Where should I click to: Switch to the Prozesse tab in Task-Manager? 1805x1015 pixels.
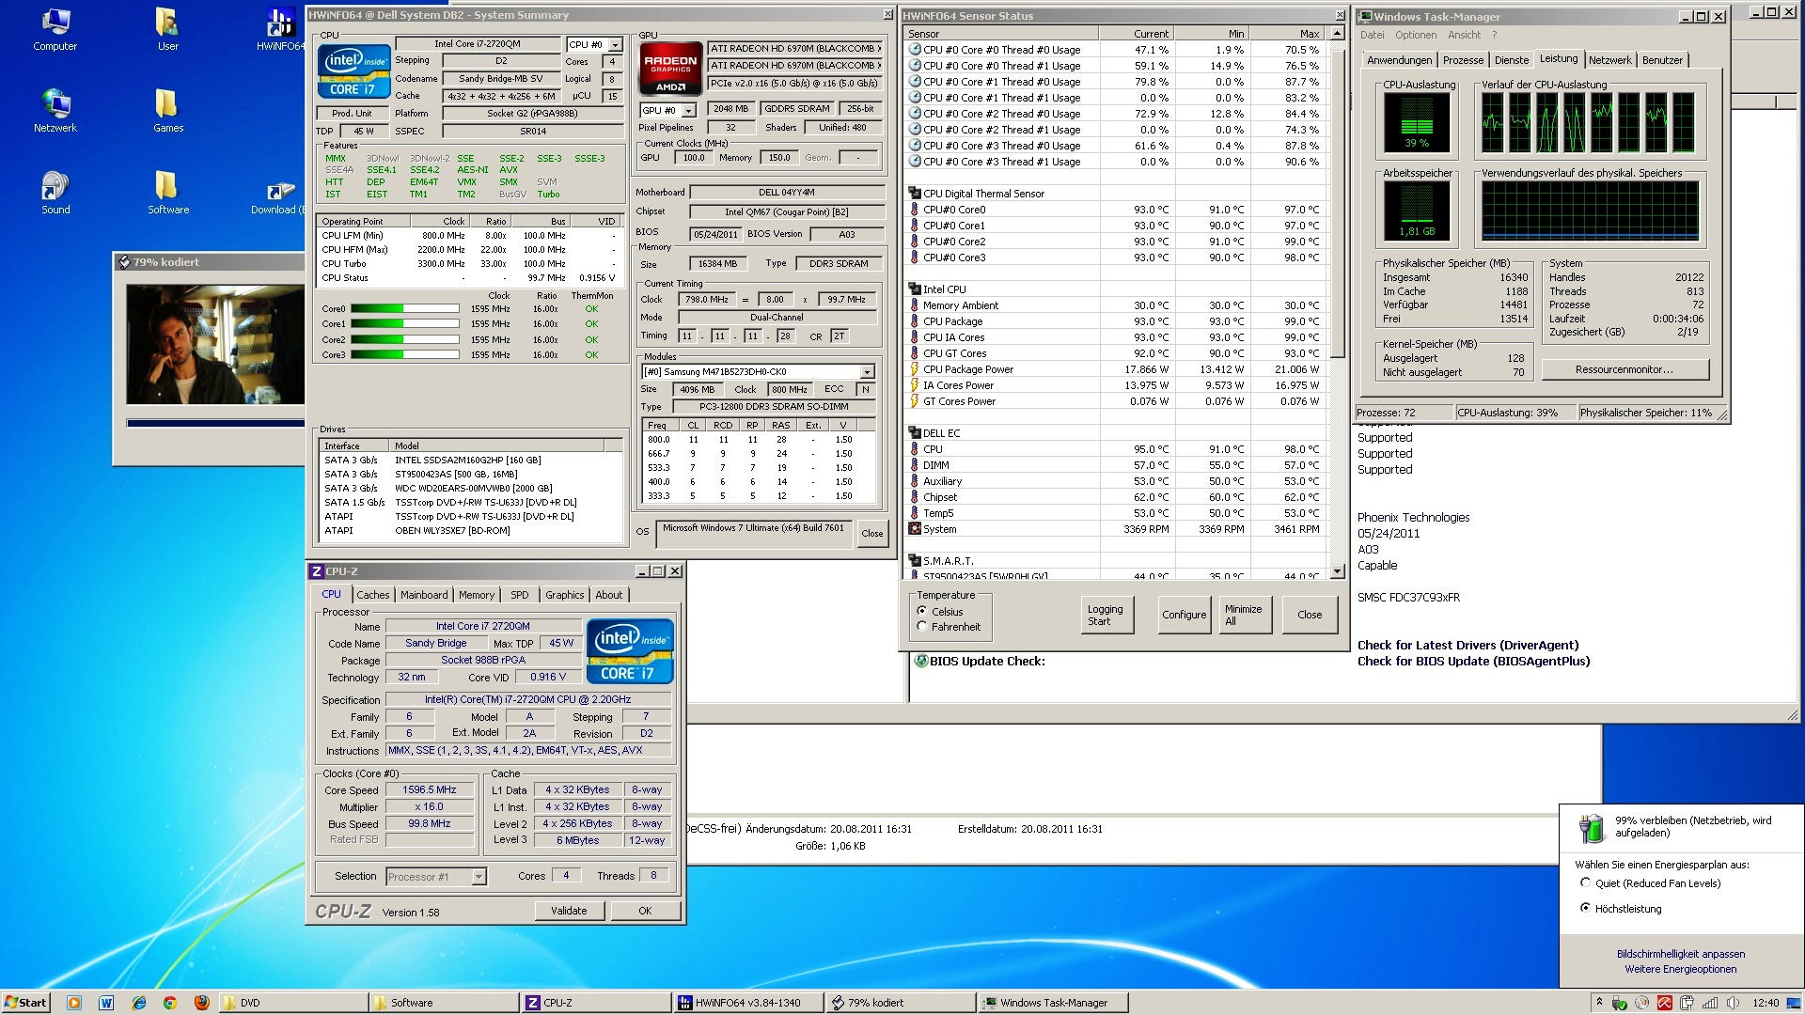pos(1463,60)
